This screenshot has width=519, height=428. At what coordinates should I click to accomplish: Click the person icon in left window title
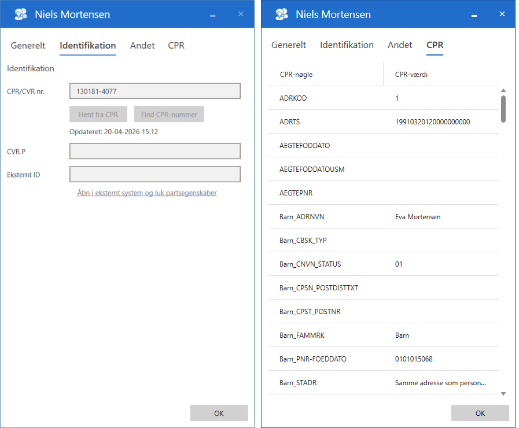21,14
